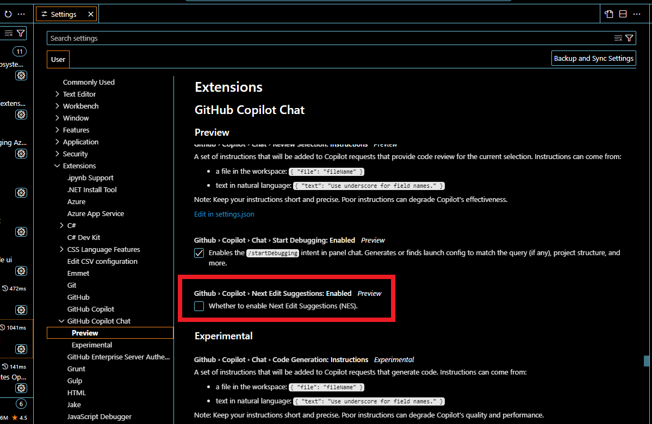Select the User settings tab
652x424 pixels.
point(58,59)
